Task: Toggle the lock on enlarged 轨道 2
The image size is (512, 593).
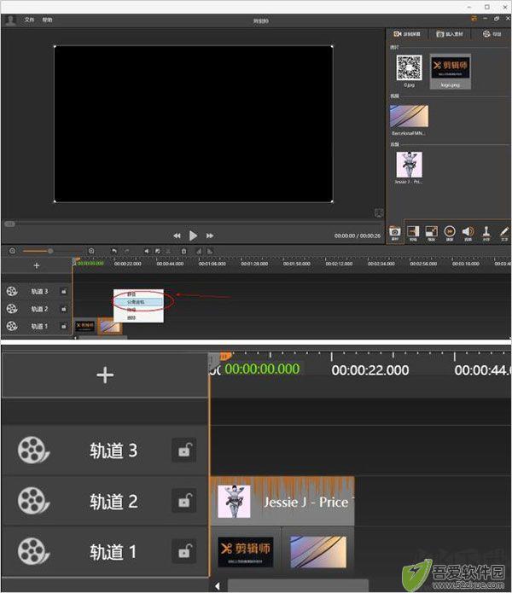Action: [184, 501]
